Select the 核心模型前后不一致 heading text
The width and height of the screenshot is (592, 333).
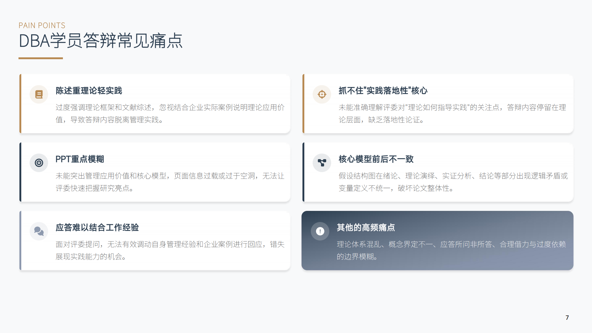pyautogui.click(x=375, y=159)
